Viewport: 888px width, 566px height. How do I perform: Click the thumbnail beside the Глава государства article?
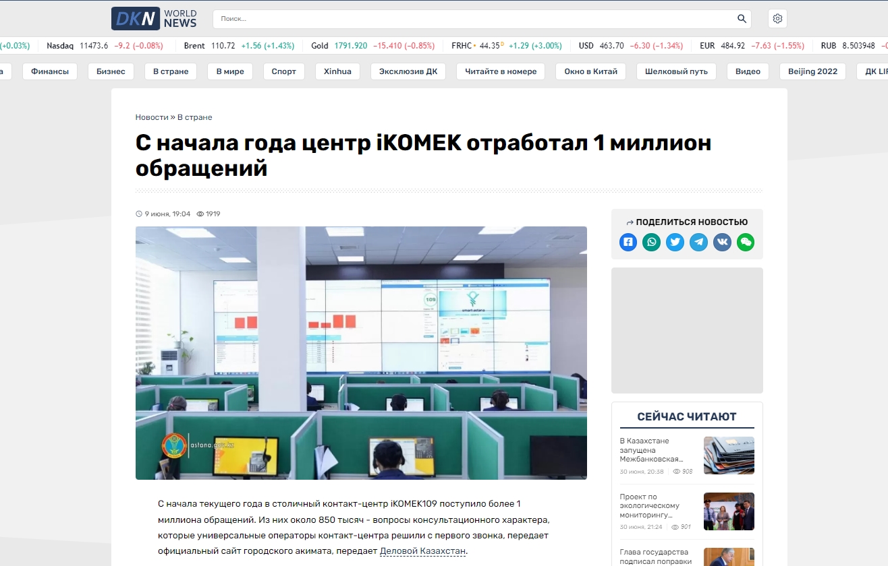point(729,557)
